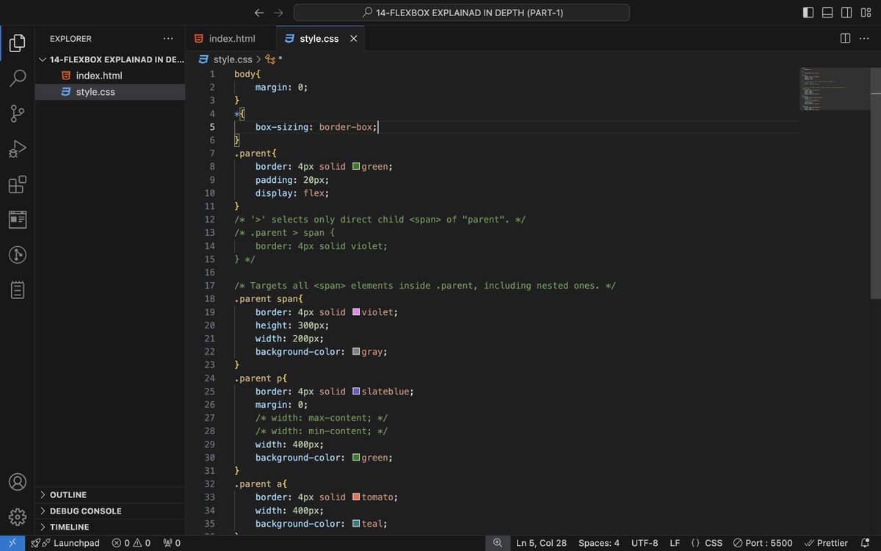Open the Explorer view in activity bar
The height and width of the screenshot is (551, 881).
pyautogui.click(x=18, y=43)
